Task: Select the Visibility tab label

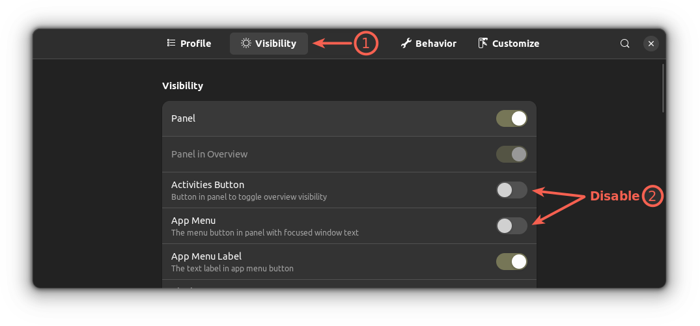Action: click(x=275, y=44)
